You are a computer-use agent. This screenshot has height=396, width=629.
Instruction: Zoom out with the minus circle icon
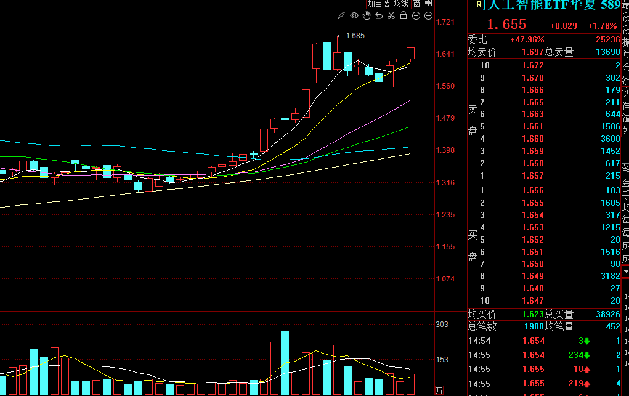[x=428, y=15]
